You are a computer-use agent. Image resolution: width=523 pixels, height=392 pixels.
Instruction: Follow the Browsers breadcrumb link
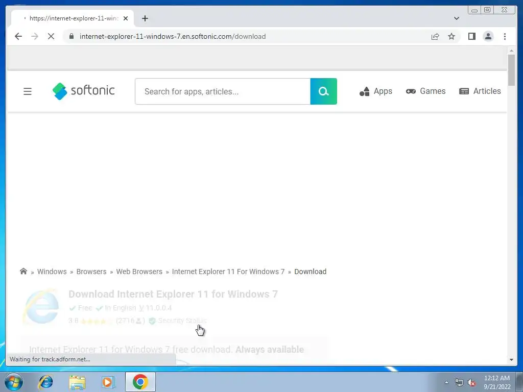coord(91,272)
